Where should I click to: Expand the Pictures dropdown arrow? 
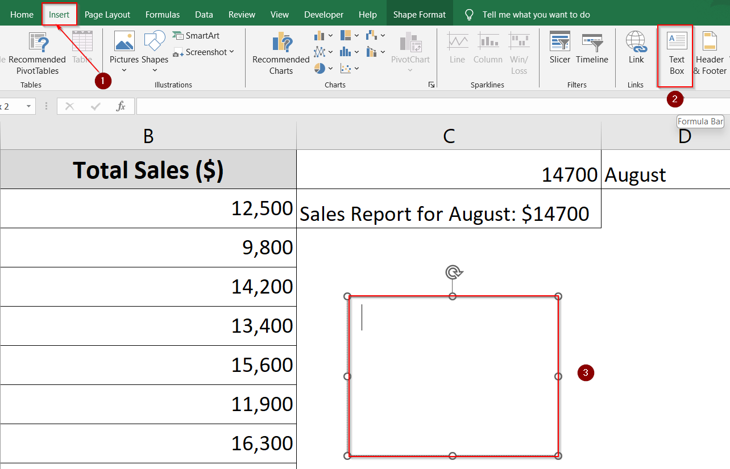tap(124, 71)
